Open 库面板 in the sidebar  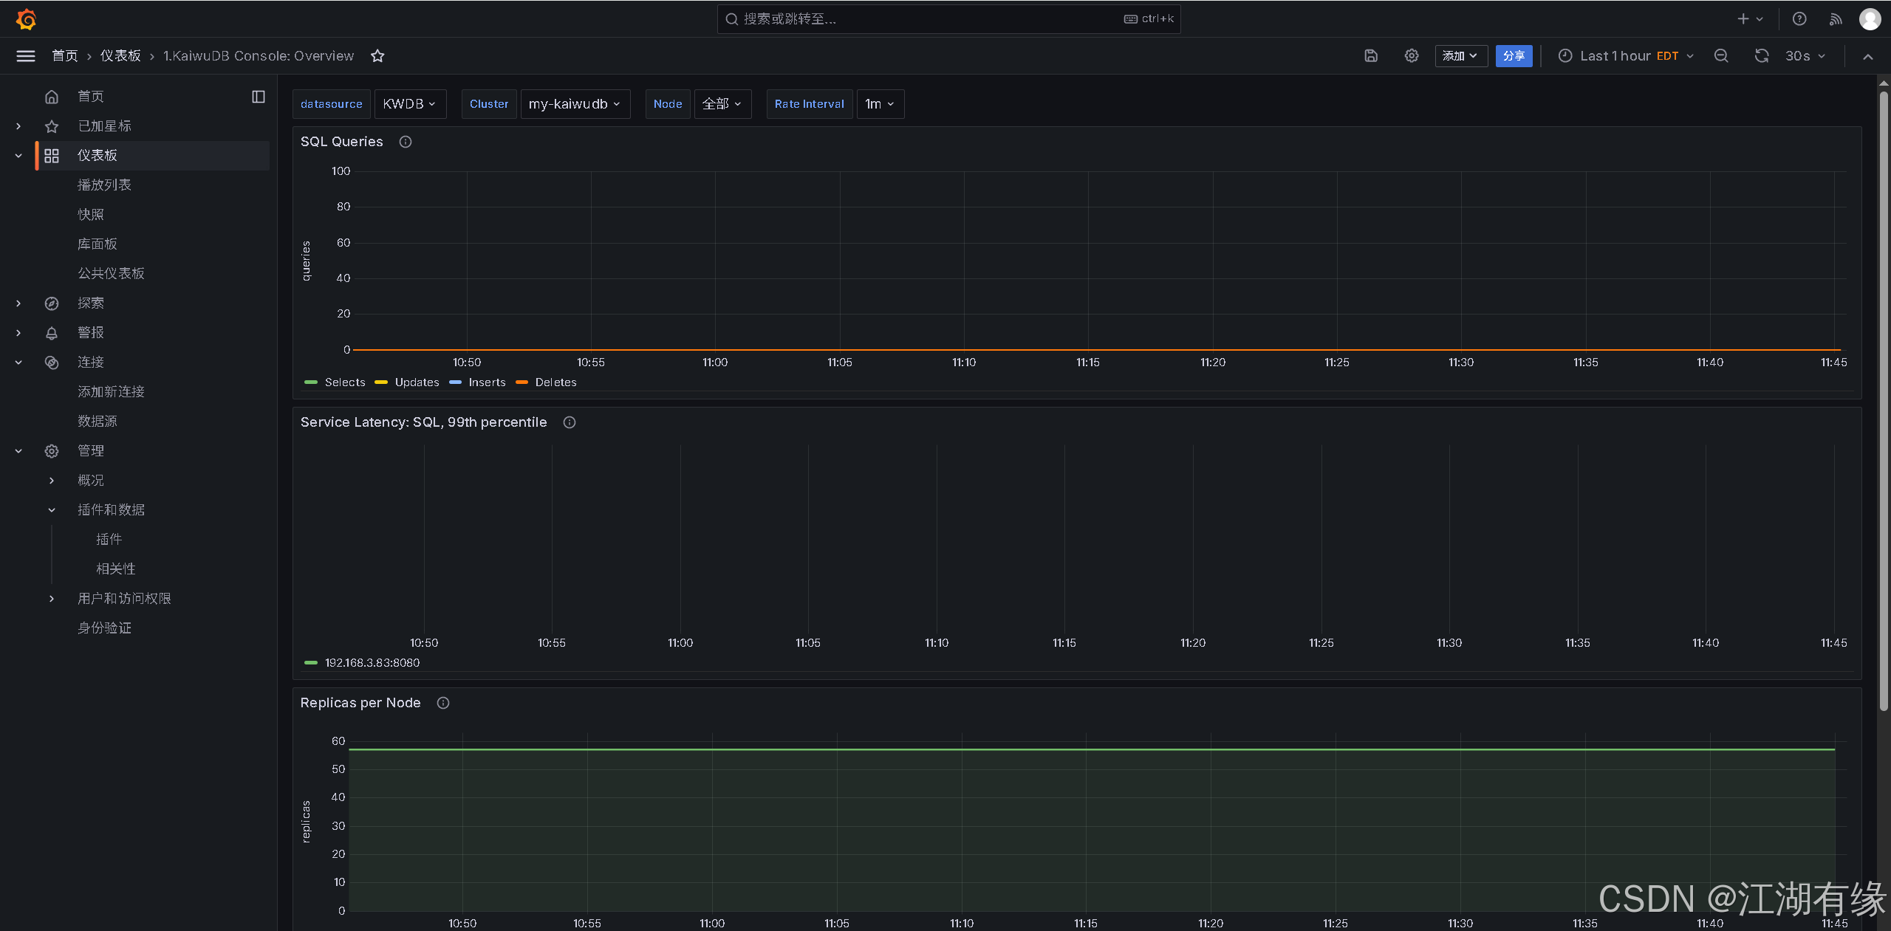[98, 244]
